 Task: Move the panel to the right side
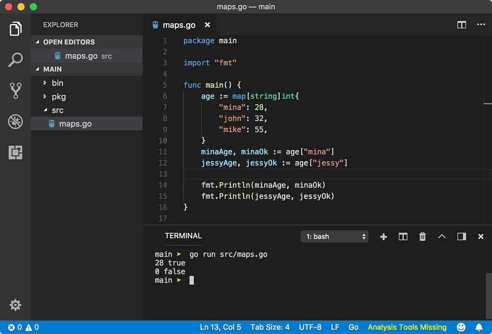pos(462,236)
